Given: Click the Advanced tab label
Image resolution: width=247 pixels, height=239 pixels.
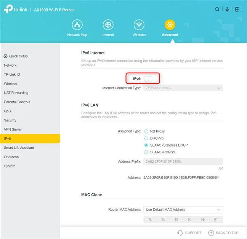Looking at the screenshot, I should pos(170,35).
